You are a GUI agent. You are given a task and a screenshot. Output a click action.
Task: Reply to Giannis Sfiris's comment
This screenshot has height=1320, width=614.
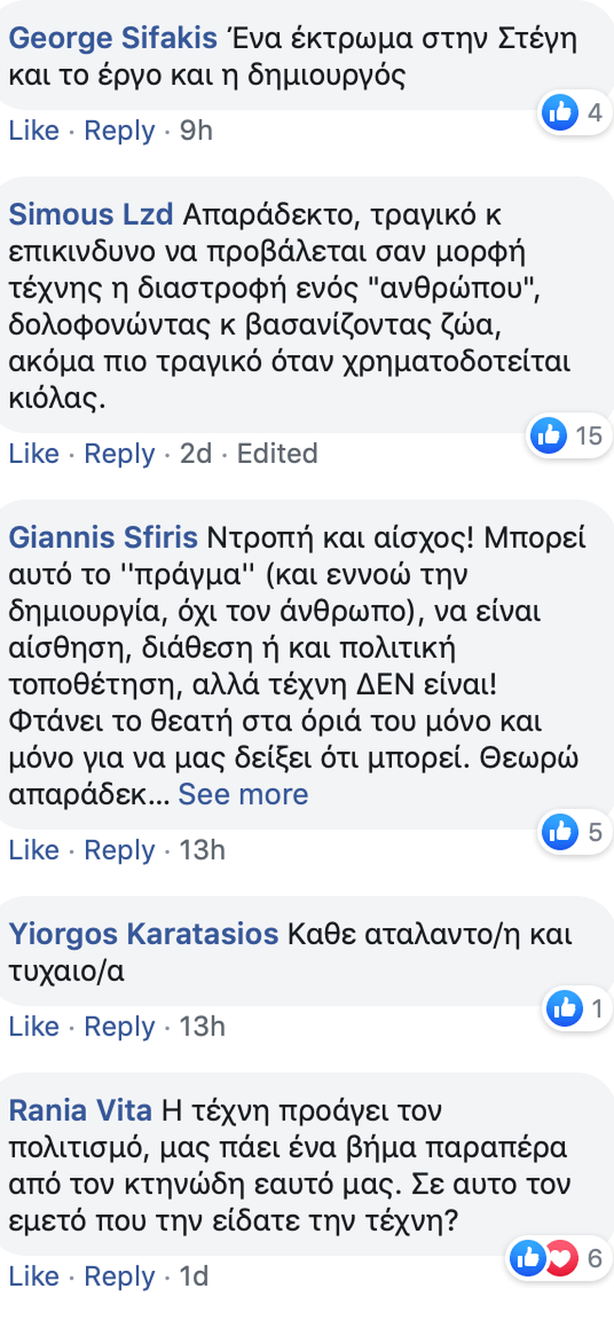119,849
